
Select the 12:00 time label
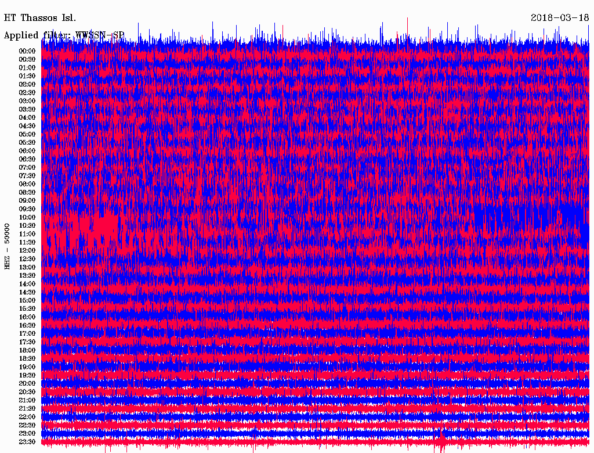tap(27, 250)
